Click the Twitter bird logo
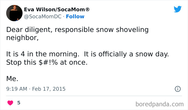This screenshot has width=188, height=110. [178, 9]
